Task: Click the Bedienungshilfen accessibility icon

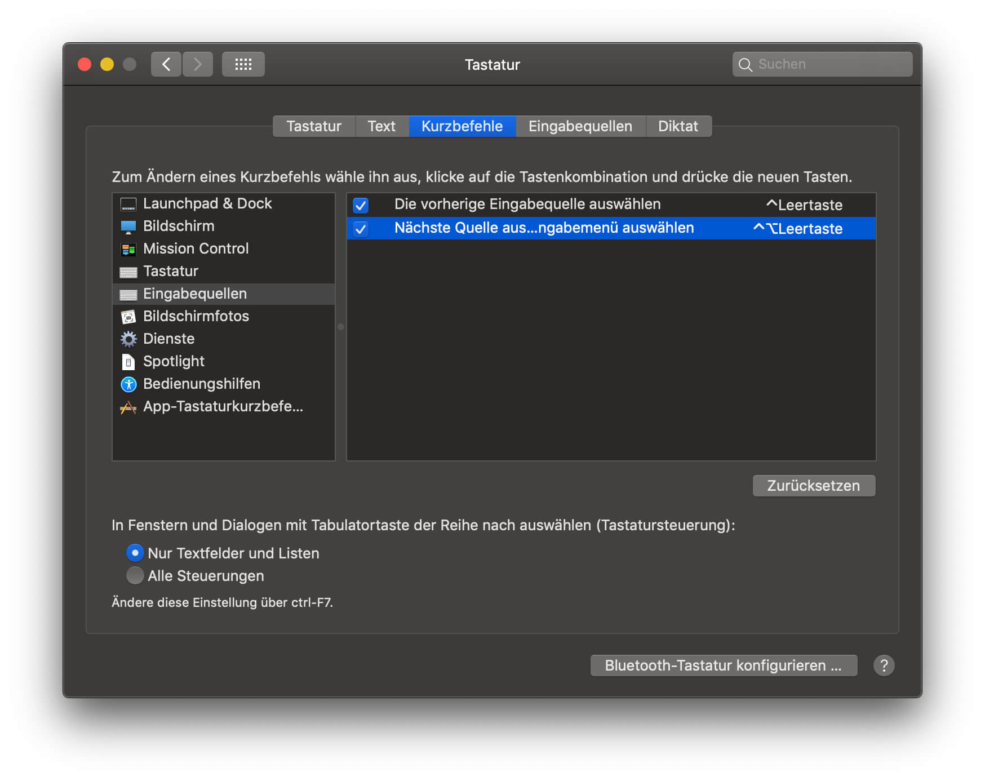Action: click(128, 384)
